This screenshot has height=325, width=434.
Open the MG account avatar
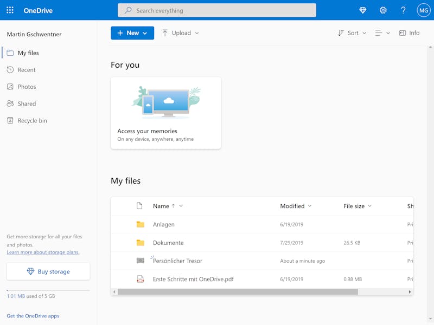click(424, 10)
